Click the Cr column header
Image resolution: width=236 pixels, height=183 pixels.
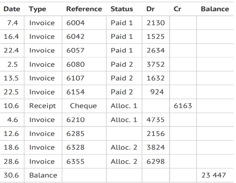click(x=177, y=9)
